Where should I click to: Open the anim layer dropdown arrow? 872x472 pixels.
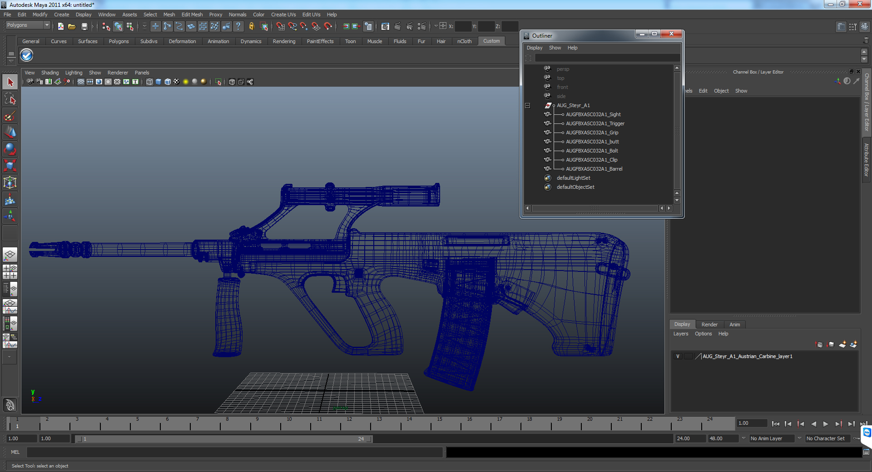click(743, 438)
